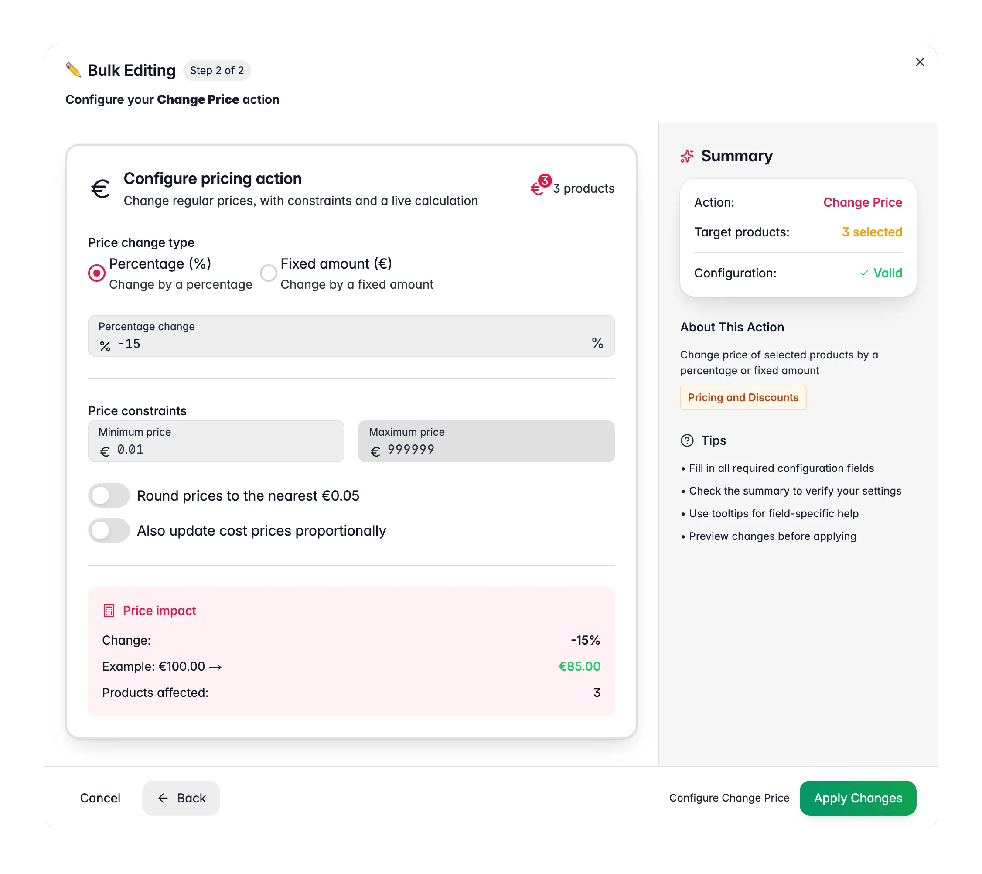982x874 pixels.
Task: Click the Minimum price input field
Action: pyautogui.click(x=216, y=441)
